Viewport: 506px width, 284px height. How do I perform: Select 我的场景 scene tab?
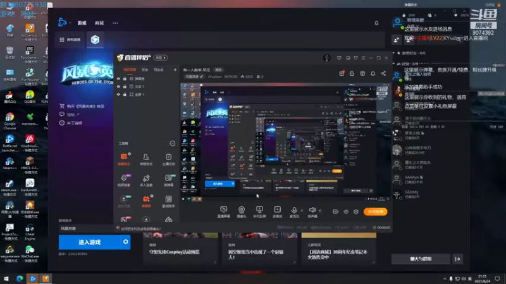(x=130, y=69)
